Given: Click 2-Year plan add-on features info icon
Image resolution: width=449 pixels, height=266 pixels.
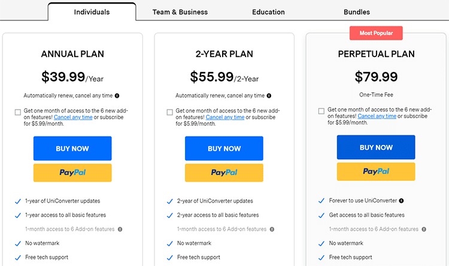Looking at the screenshot, I should click(x=272, y=229).
